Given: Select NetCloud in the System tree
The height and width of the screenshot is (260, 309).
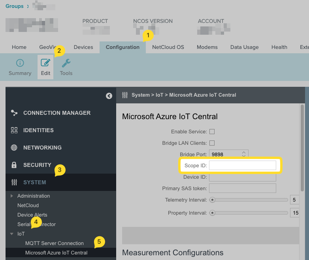Looking at the screenshot, I should click(28, 205).
